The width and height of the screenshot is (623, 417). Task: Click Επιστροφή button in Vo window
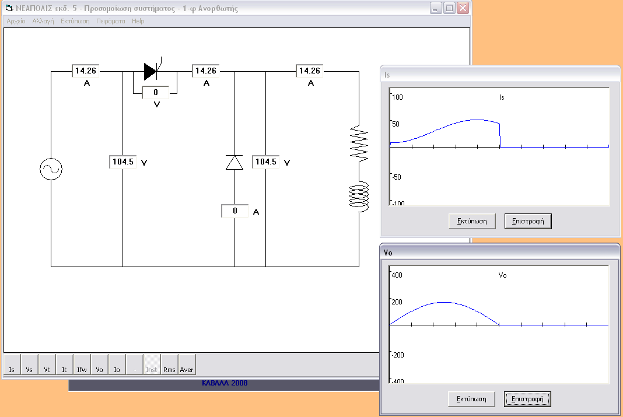coord(527,399)
